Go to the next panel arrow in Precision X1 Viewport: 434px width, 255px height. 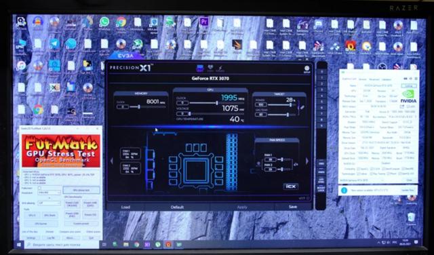point(307,161)
